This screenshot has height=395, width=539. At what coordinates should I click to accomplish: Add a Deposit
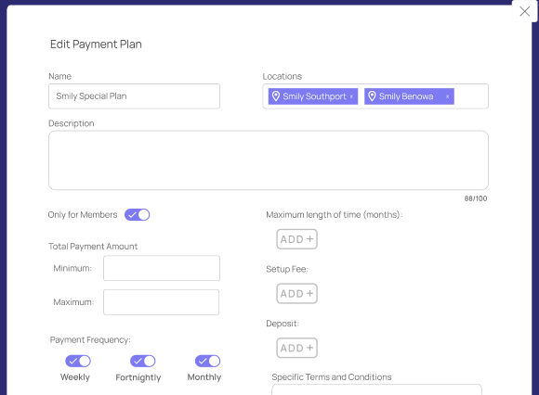click(x=296, y=348)
